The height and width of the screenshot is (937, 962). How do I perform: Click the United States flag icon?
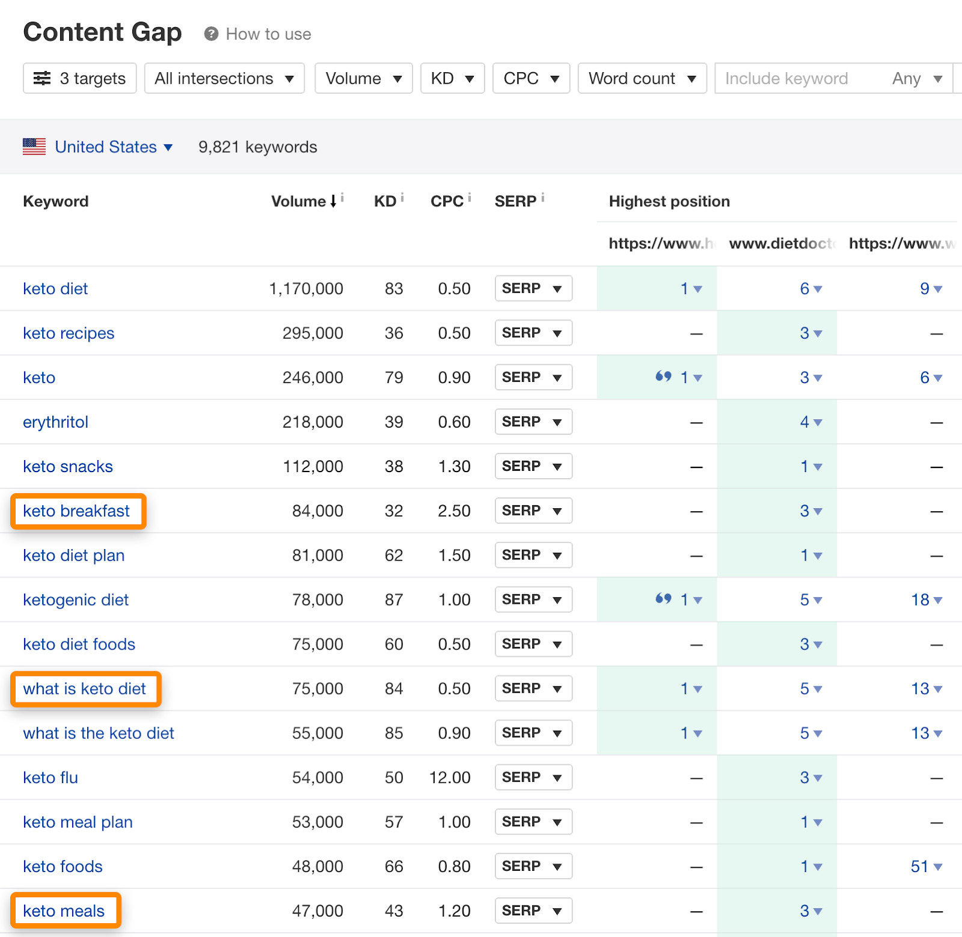pos(34,146)
